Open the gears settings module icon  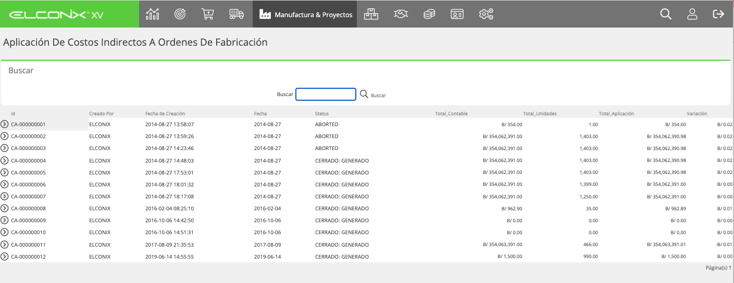tap(486, 14)
